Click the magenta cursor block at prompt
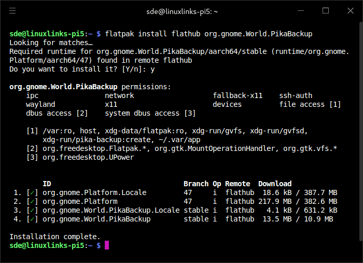 coord(107,245)
